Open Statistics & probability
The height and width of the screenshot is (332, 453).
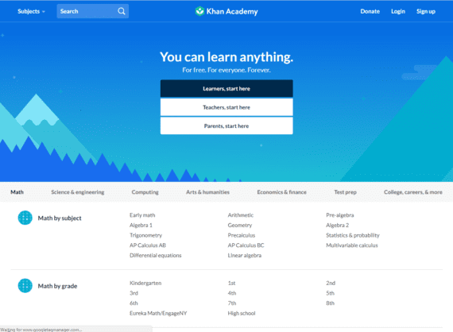pos(352,235)
